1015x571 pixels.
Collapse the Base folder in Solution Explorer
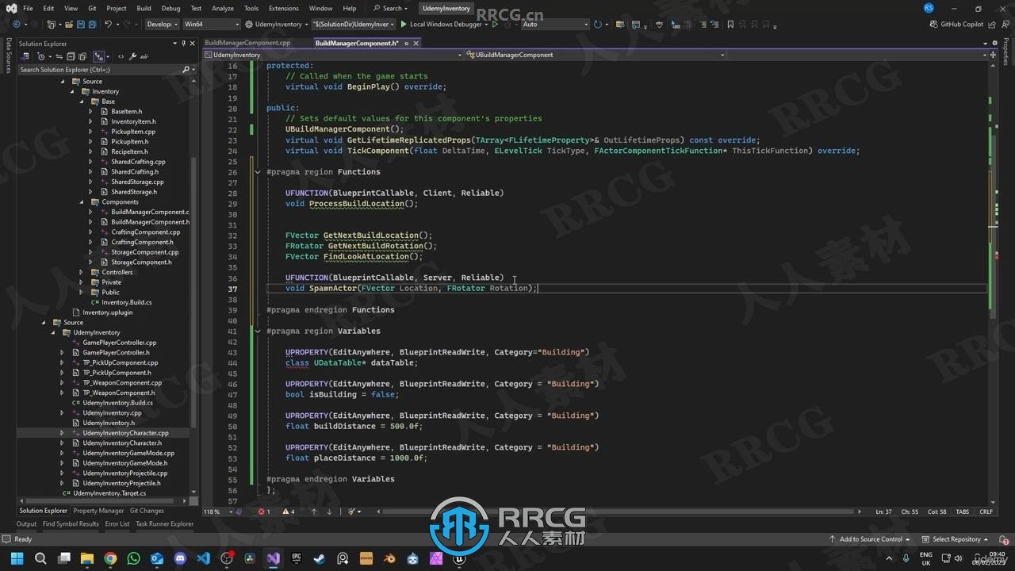point(82,102)
